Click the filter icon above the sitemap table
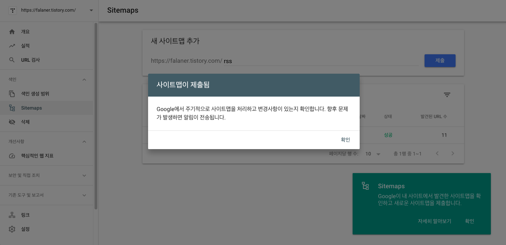 (x=447, y=95)
